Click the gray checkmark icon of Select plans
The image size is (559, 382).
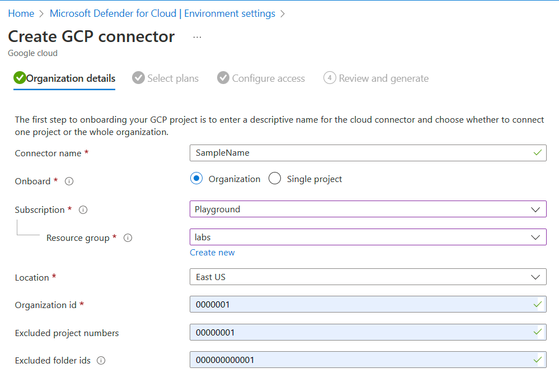pos(138,78)
